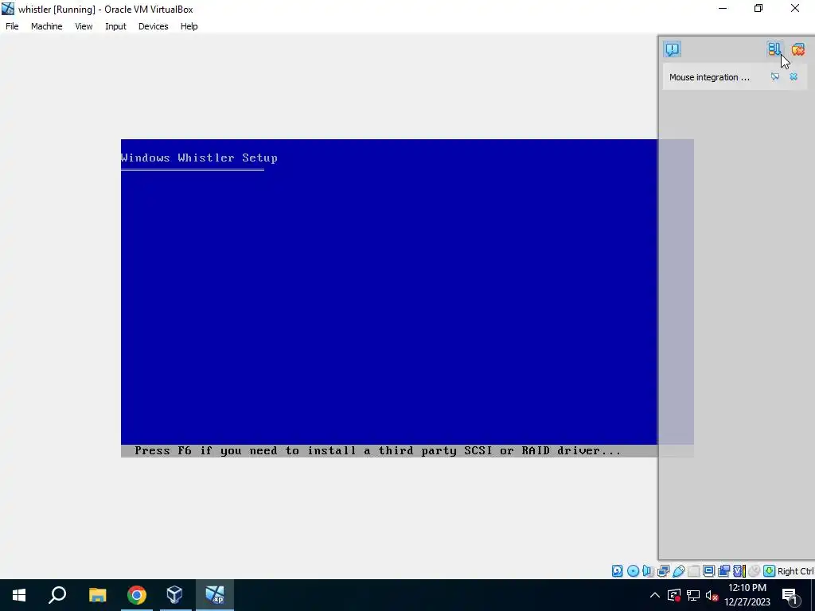This screenshot has width=815, height=611.
Task: Click the muted volume tray icon
Action: 712,595
